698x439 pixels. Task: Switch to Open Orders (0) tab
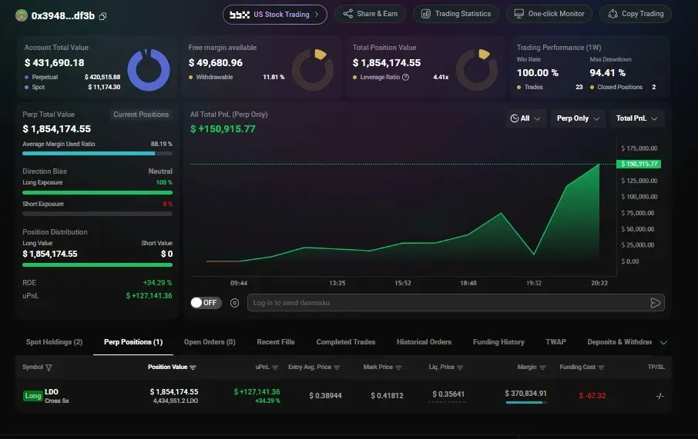point(210,341)
